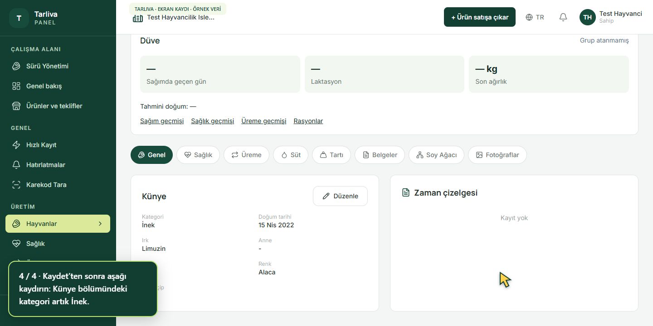Viewport: 653px width, 326px height.
Task: Click the 'Grup atanmamış' text
Action: [x=604, y=40]
